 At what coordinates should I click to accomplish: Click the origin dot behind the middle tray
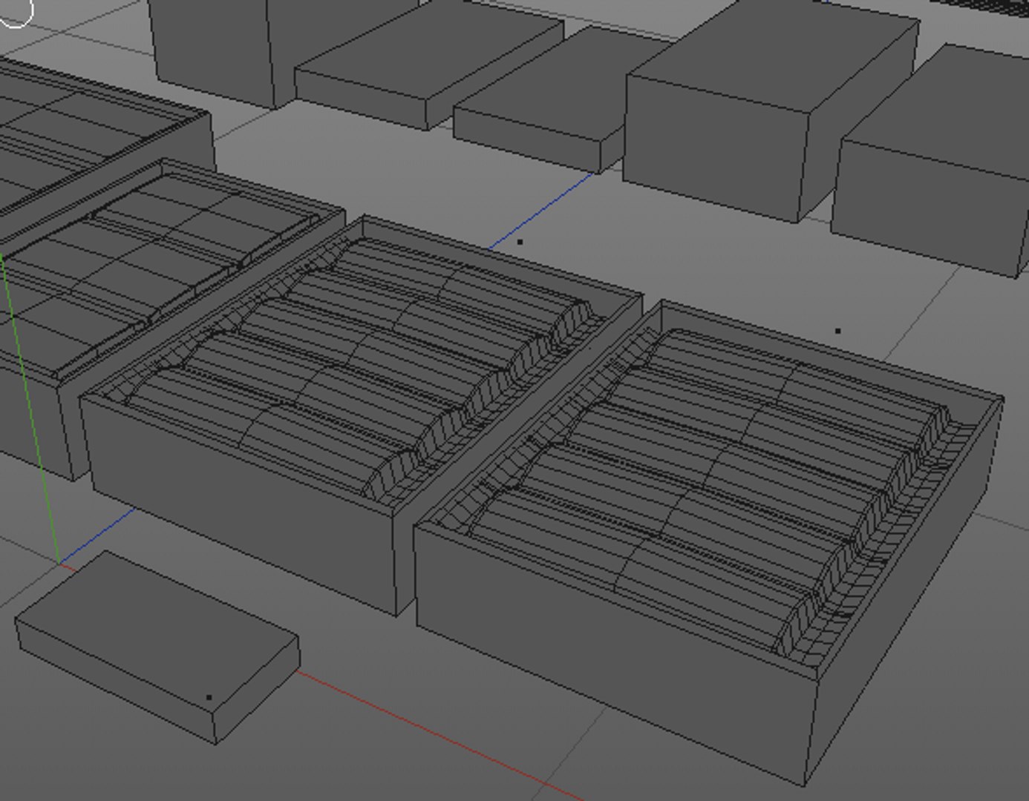pos(520,242)
